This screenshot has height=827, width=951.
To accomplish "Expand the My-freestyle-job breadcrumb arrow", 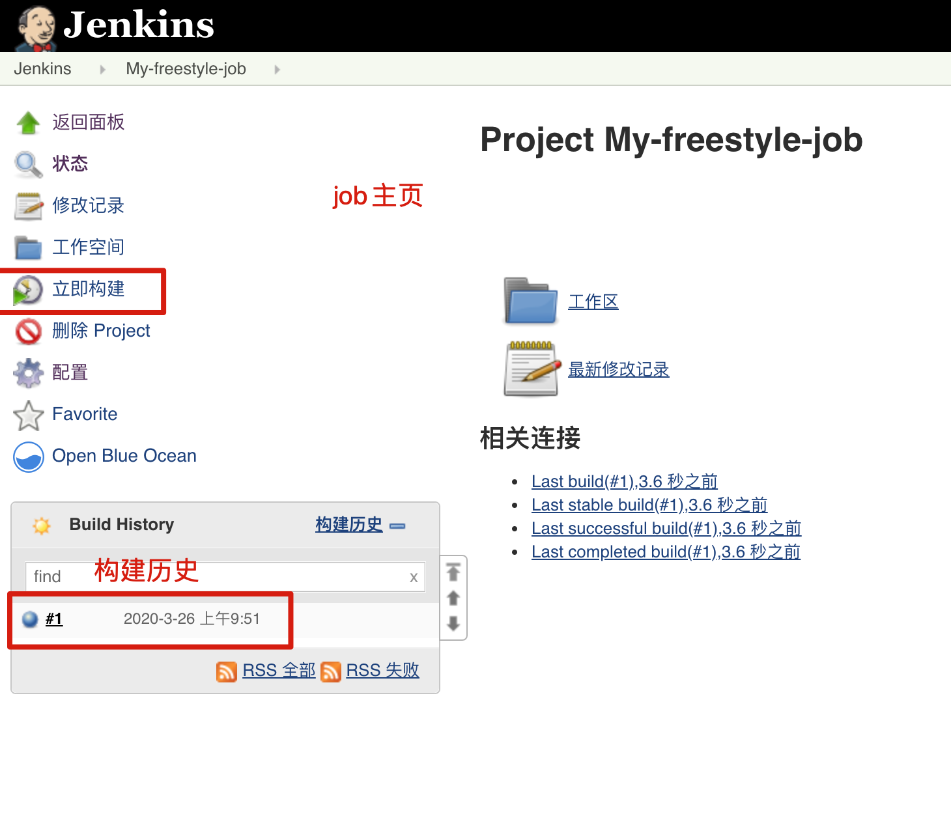I will [x=277, y=69].
